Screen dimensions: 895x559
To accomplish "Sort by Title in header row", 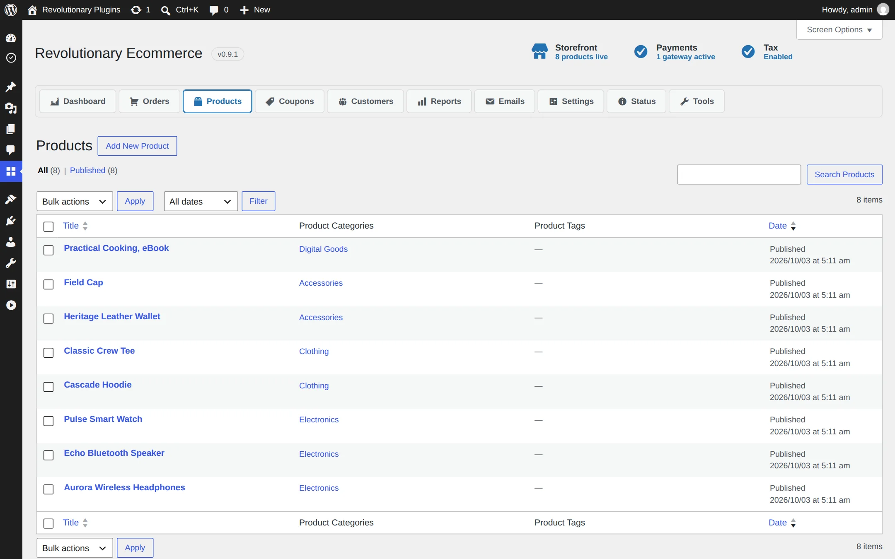I will (75, 226).
